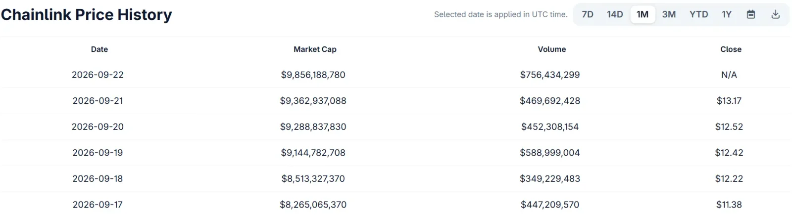Click volume value $452,308,154

[x=550, y=127]
